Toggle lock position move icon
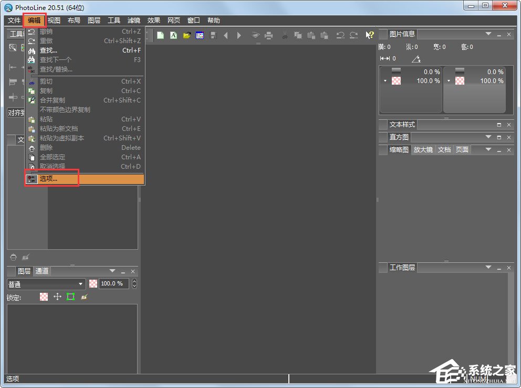521x388 pixels. click(x=57, y=297)
